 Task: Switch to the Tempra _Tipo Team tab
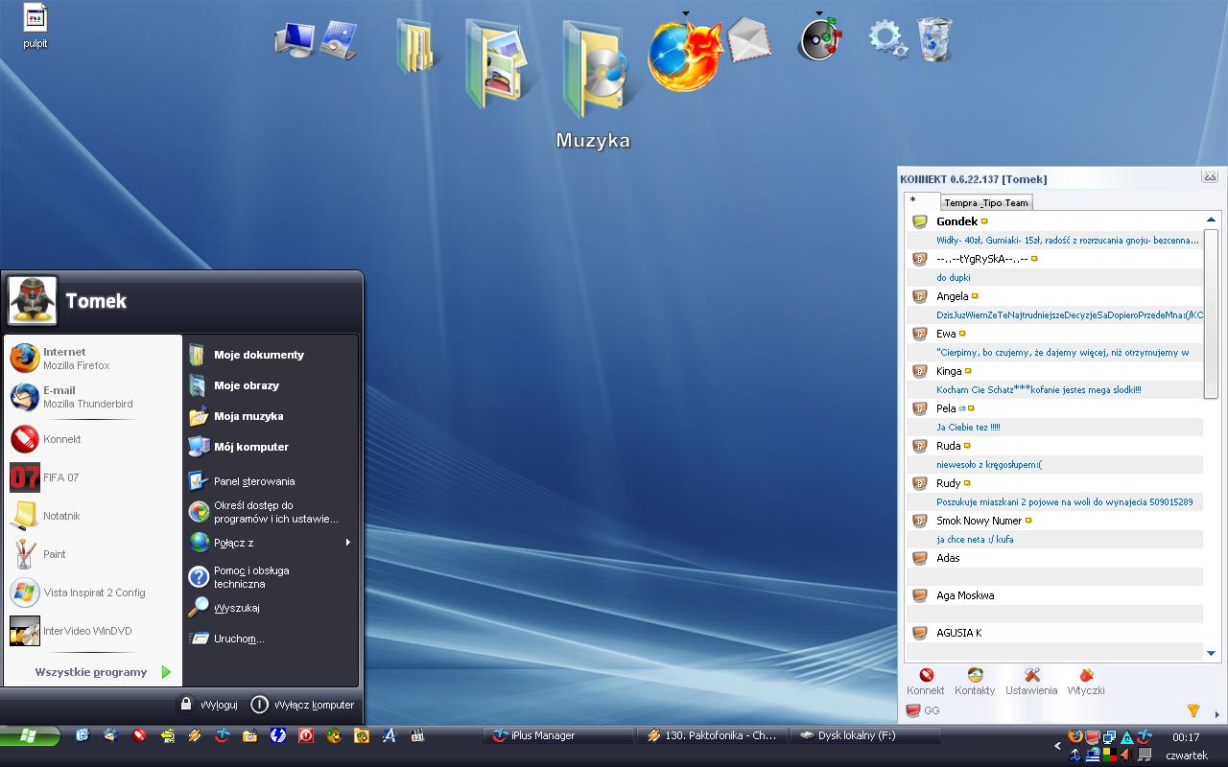(985, 202)
